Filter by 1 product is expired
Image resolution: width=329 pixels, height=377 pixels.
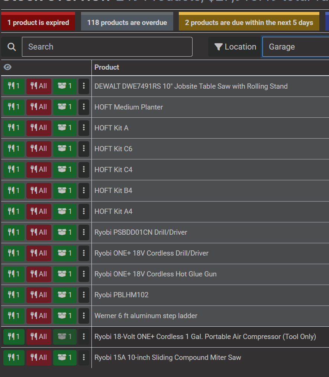(x=38, y=21)
